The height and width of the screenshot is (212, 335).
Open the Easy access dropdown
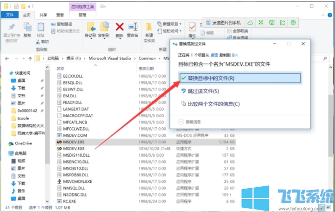point(169,31)
